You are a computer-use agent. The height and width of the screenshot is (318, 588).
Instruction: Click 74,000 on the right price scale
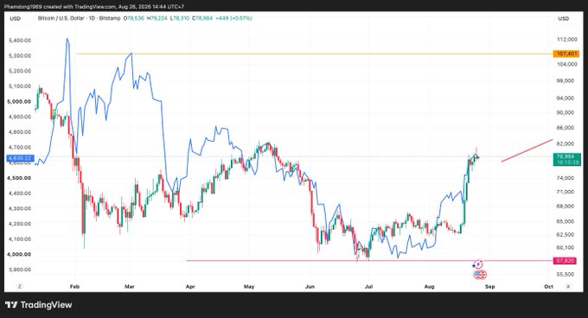click(x=566, y=178)
